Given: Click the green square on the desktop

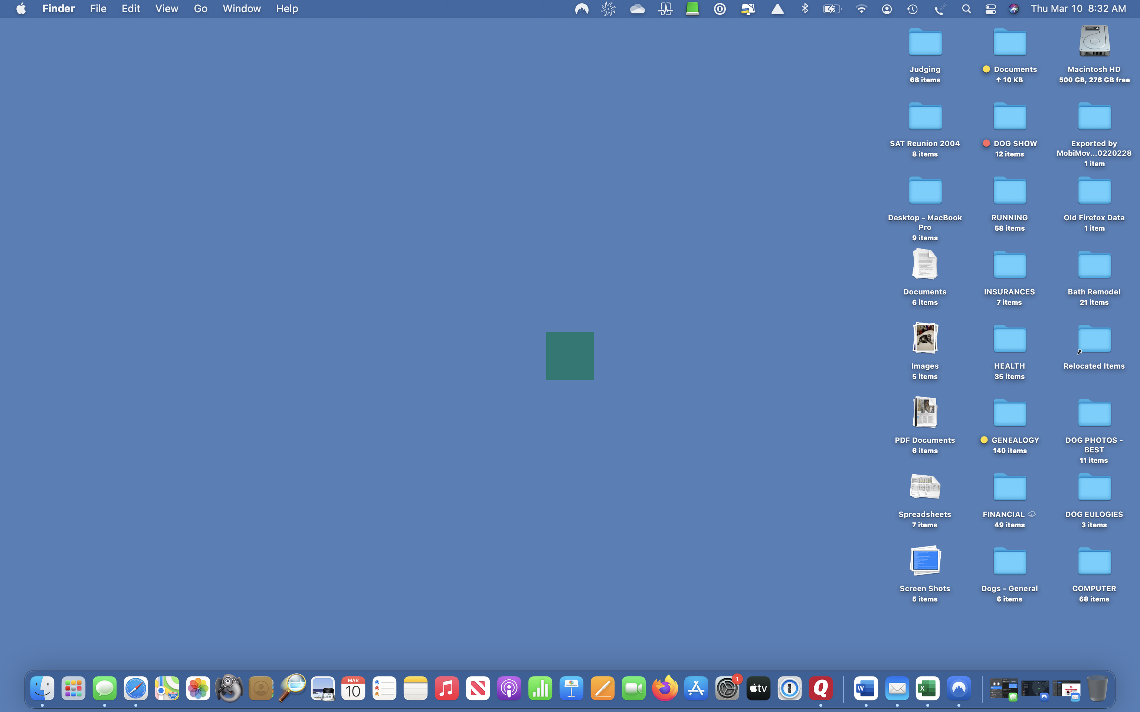Looking at the screenshot, I should (x=570, y=356).
